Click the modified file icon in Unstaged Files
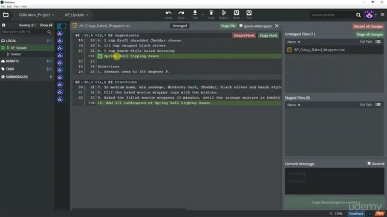Screen dimensions: 387x217 point(290,50)
